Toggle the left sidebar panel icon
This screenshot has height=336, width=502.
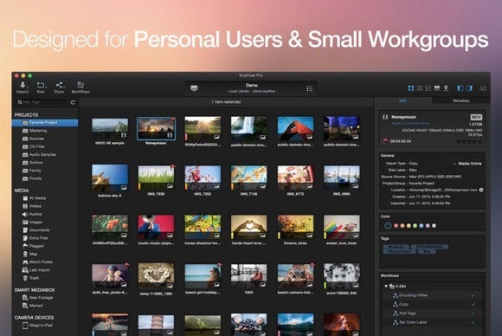pyautogui.click(x=460, y=87)
